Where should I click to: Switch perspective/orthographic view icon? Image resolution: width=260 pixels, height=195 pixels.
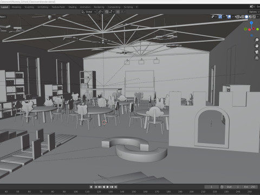(257, 58)
